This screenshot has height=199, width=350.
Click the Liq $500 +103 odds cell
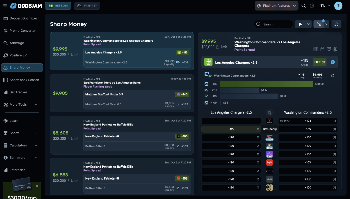pyautogui.click(x=308, y=121)
